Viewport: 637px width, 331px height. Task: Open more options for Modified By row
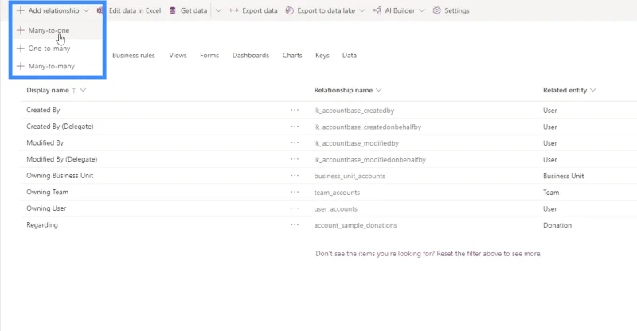point(295,143)
